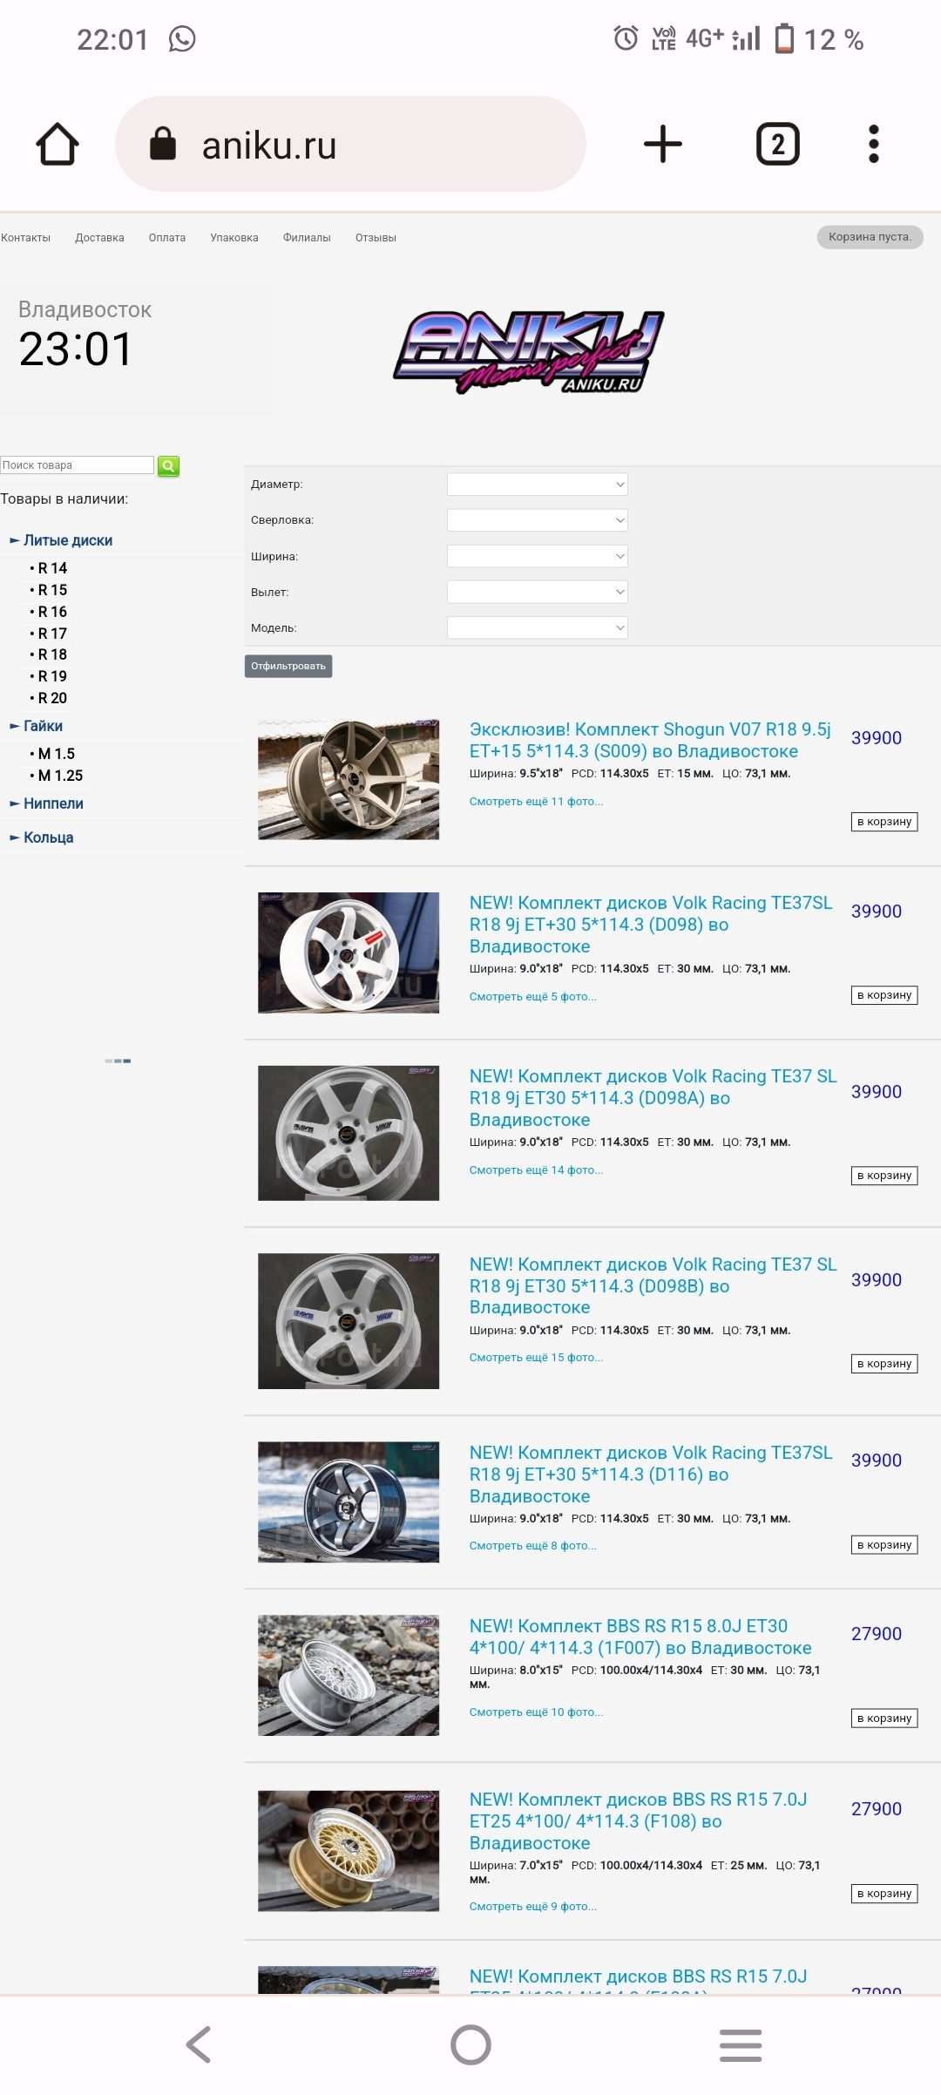Open the bronze Shogun V07 wheel thumbnail
The height and width of the screenshot is (2095, 941).
click(x=349, y=779)
